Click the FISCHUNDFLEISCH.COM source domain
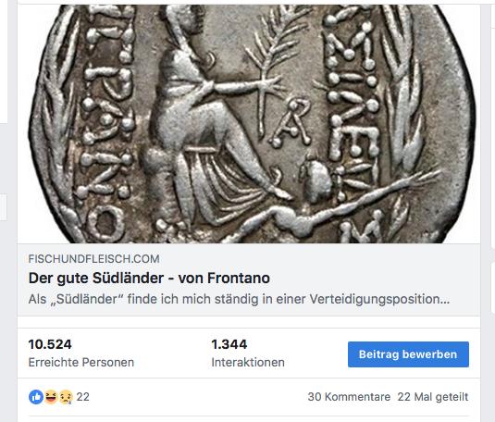 (93, 259)
